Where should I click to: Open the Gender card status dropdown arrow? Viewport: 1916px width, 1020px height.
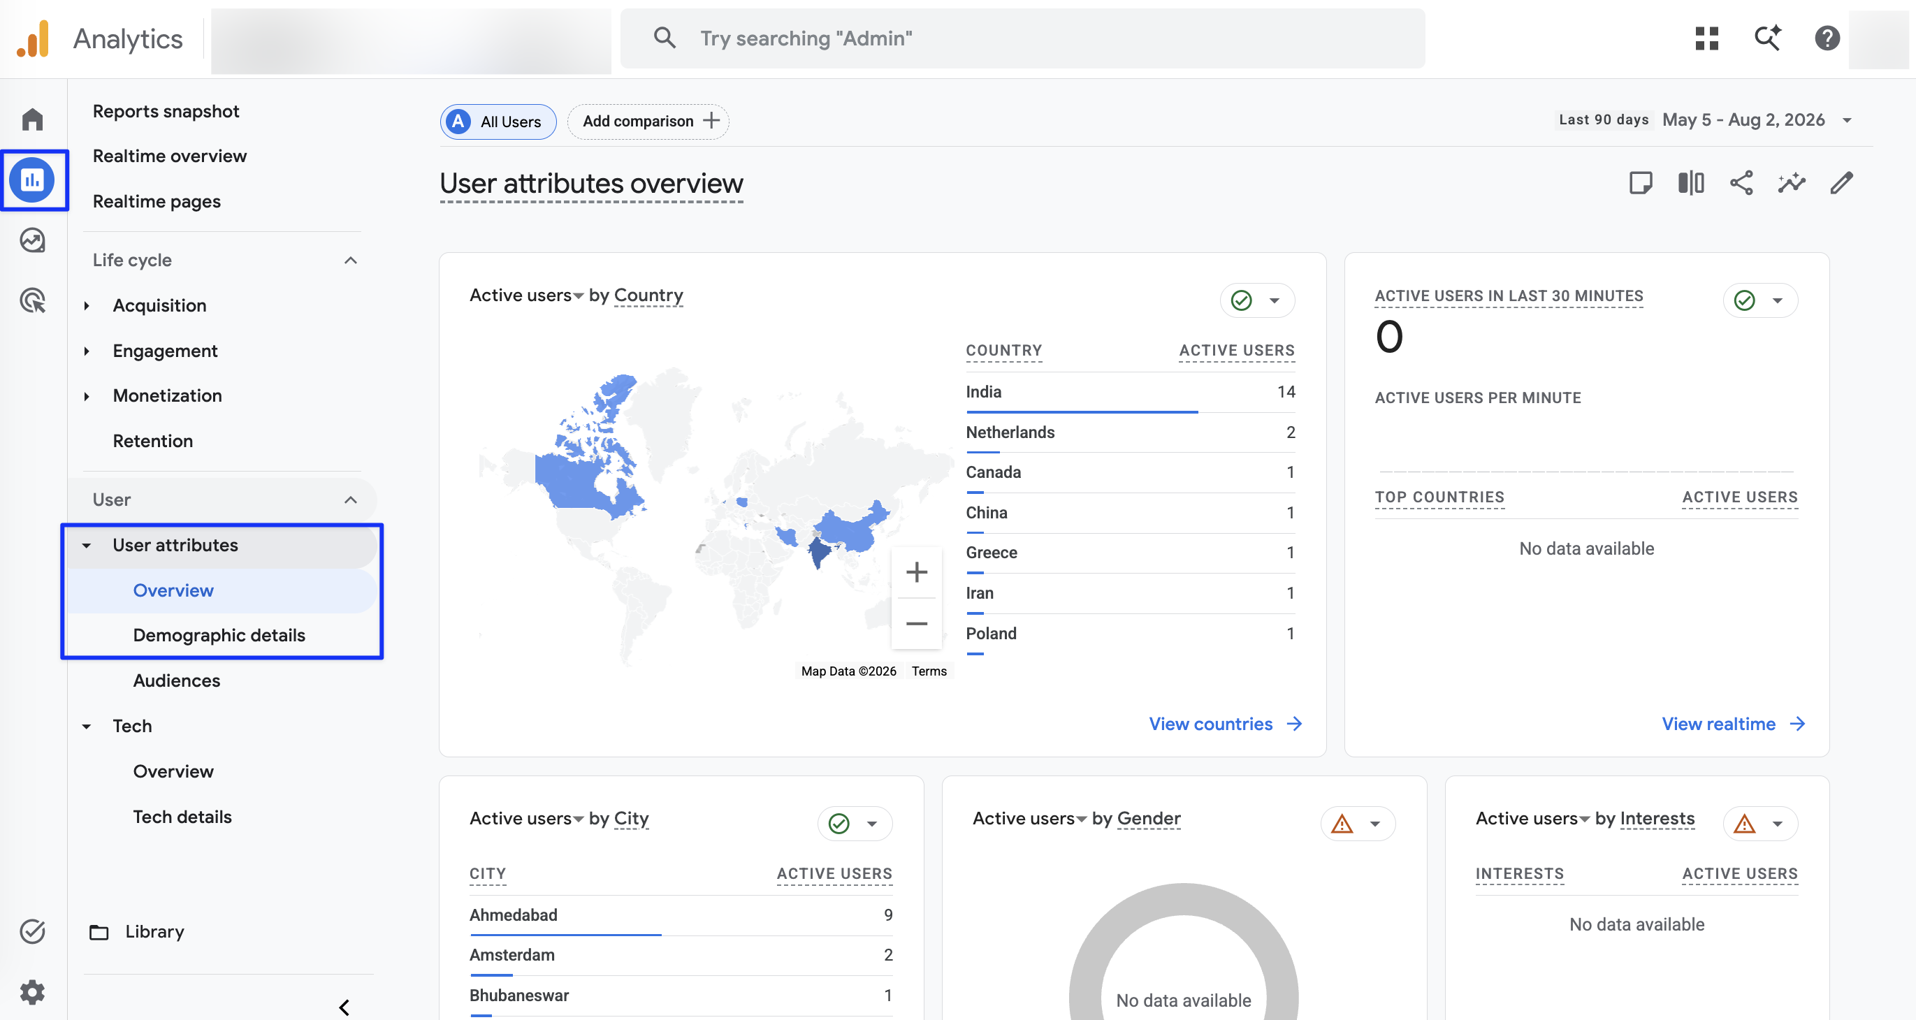(x=1375, y=824)
